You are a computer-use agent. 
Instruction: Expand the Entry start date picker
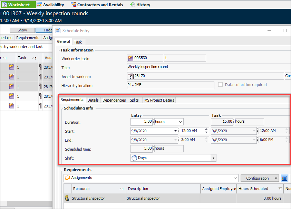(x=175, y=131)
